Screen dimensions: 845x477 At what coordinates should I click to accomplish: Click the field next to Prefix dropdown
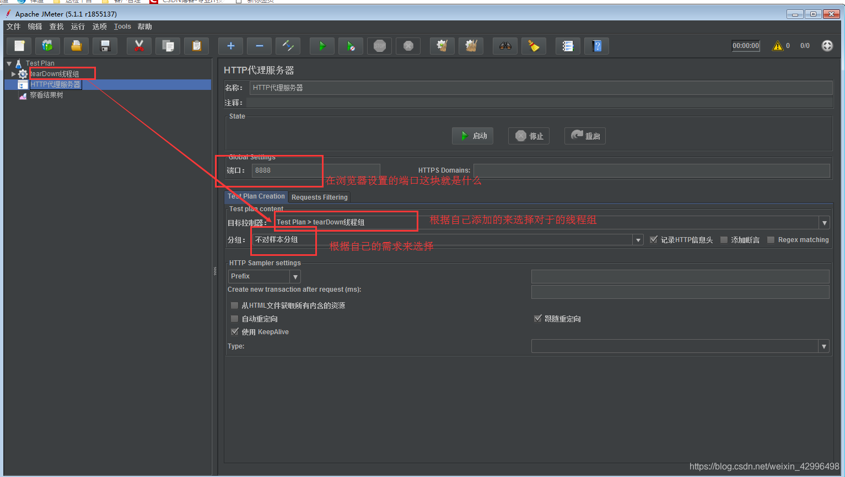[680, 276]
